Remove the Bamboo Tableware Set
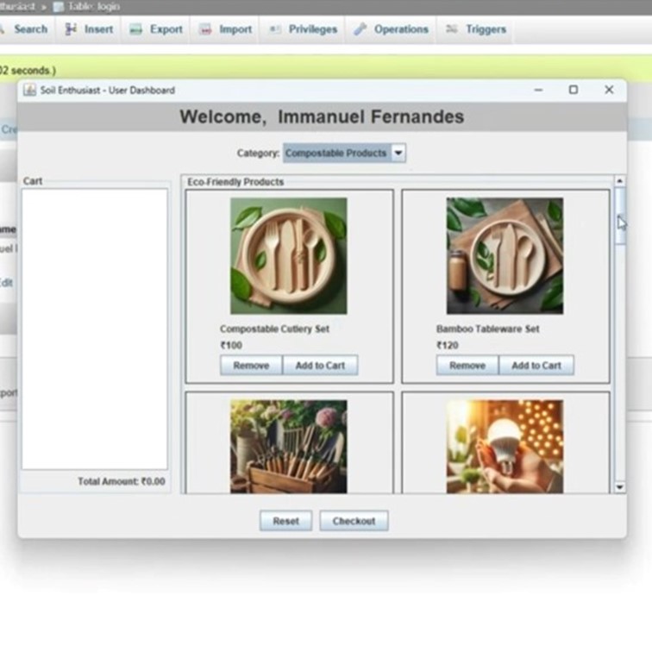The height and width of the screenshot is (652, 652). point(467,366)
